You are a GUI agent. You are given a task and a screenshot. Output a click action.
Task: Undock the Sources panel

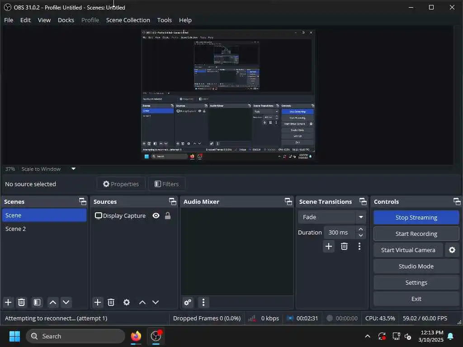click(x=172, y=202)
